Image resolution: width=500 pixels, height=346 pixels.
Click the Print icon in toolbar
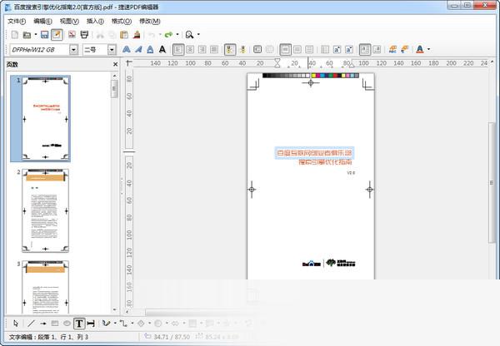[x=84, y=35]
